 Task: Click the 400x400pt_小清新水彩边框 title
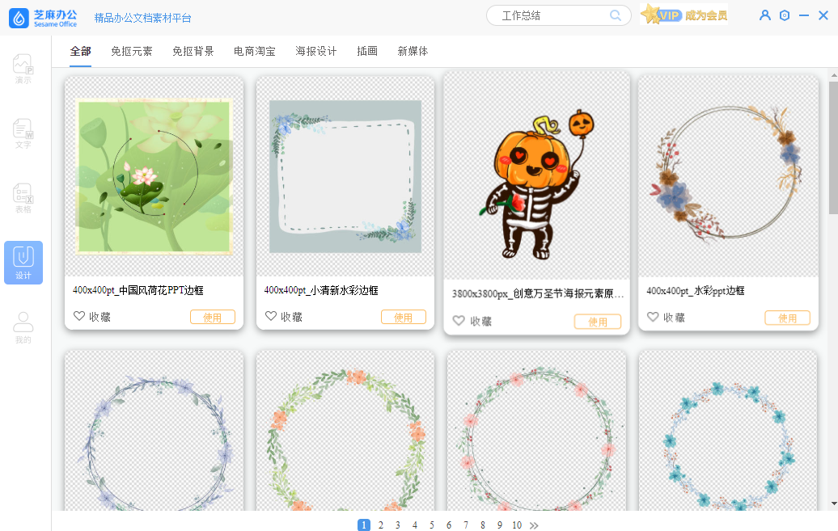coord(321,290)
